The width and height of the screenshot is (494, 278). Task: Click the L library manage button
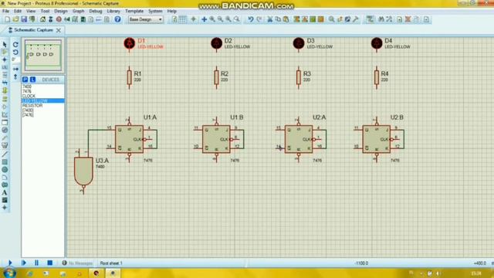point(32,80)
